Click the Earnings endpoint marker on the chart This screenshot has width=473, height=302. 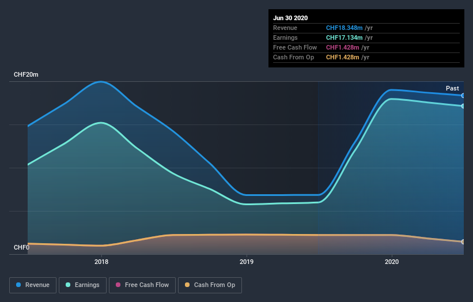463,106
